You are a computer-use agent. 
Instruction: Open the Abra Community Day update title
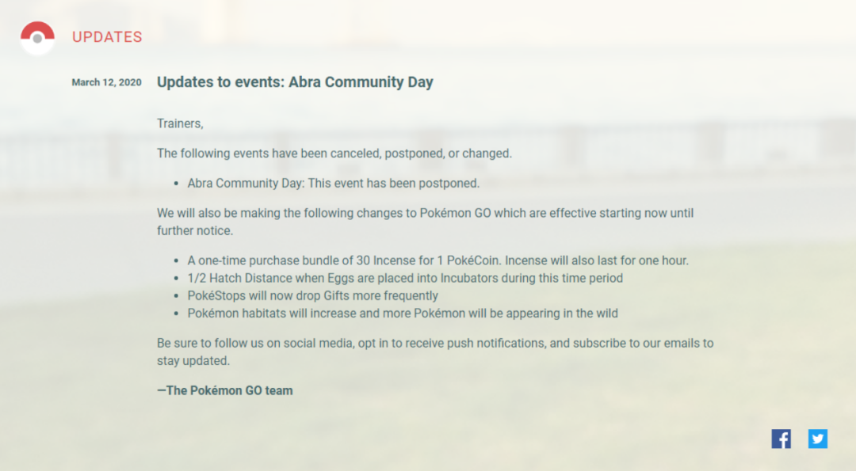point(295,82)
